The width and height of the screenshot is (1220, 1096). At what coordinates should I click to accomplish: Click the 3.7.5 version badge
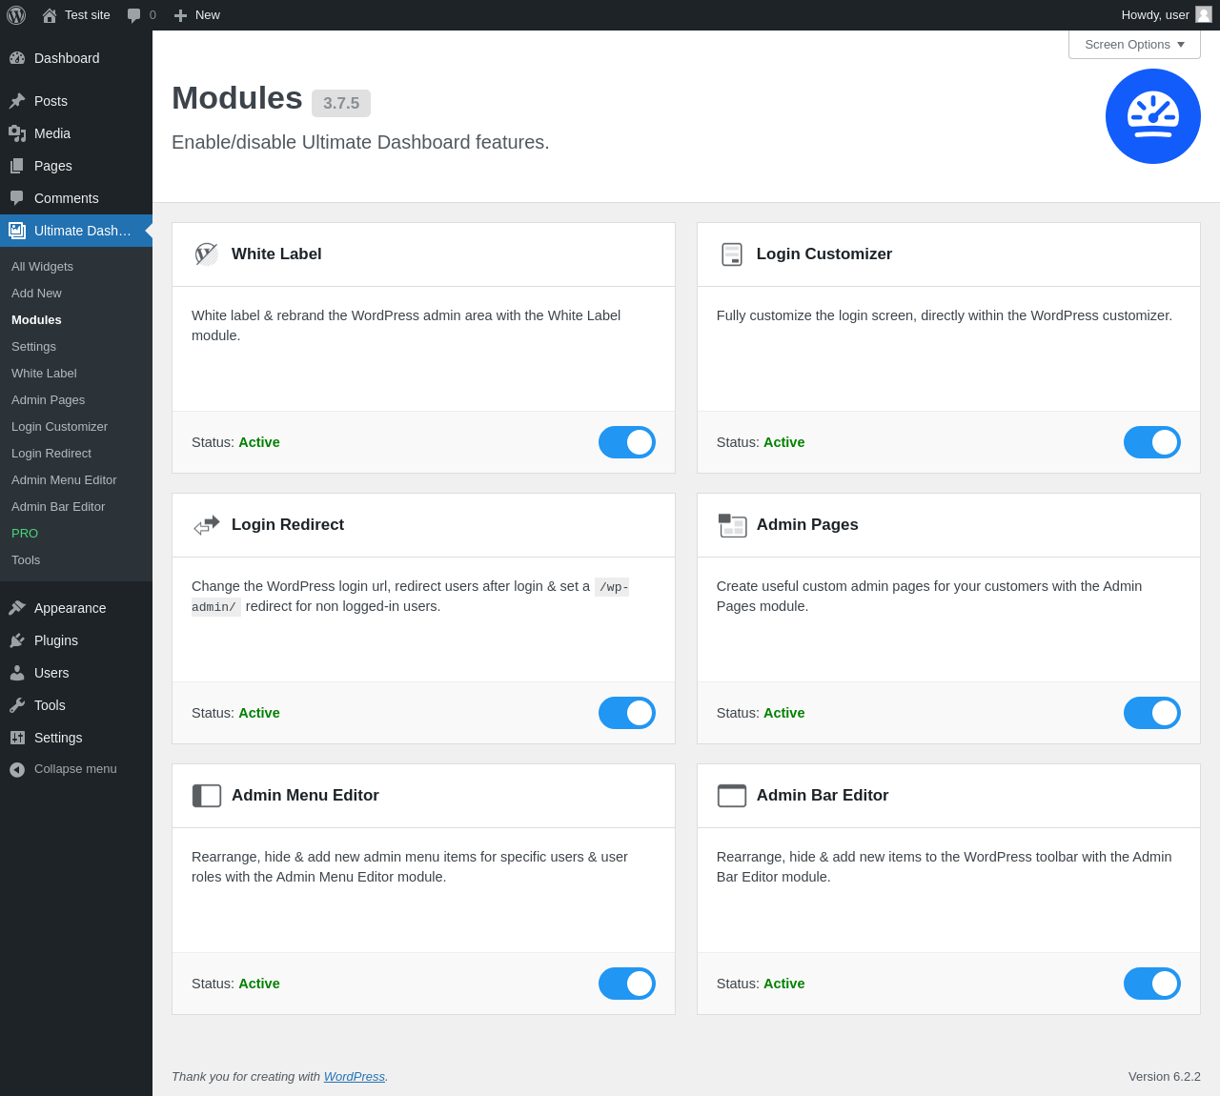click(341, 103)
